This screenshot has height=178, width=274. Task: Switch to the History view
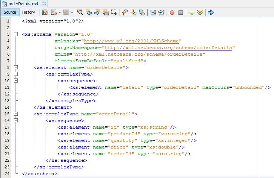pyautogui.click(x=29, y=12)
